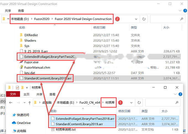Go up one folder level in 材质库
Viewport: 188px width, 134px height.
click(30, 103)
